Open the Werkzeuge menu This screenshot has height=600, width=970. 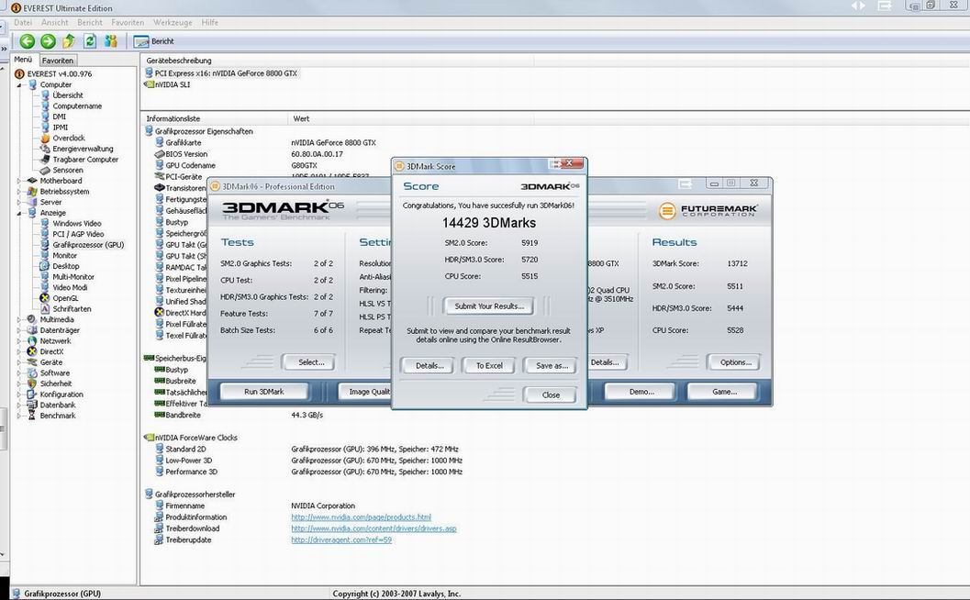(173, 23)
